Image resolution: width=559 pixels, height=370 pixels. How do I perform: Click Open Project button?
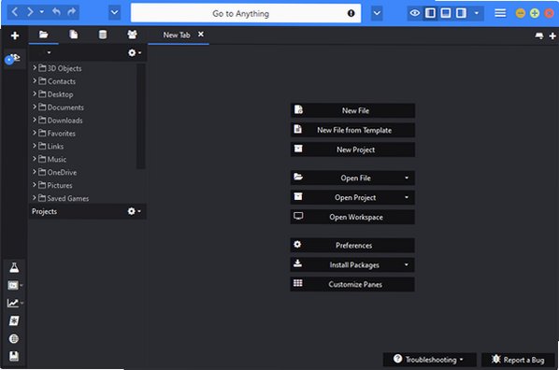[352, 197]
